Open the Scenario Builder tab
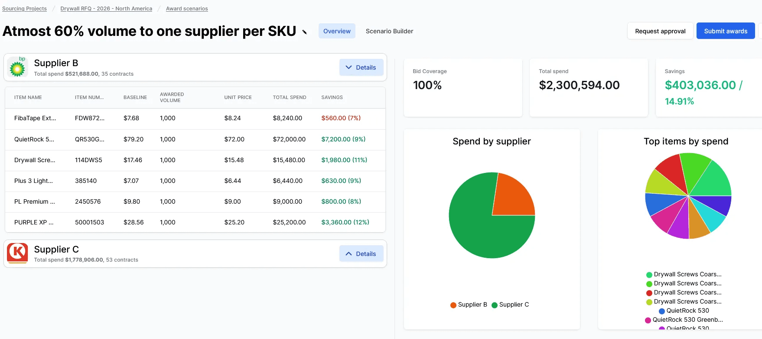762x339 pixels. pos(389,31)
